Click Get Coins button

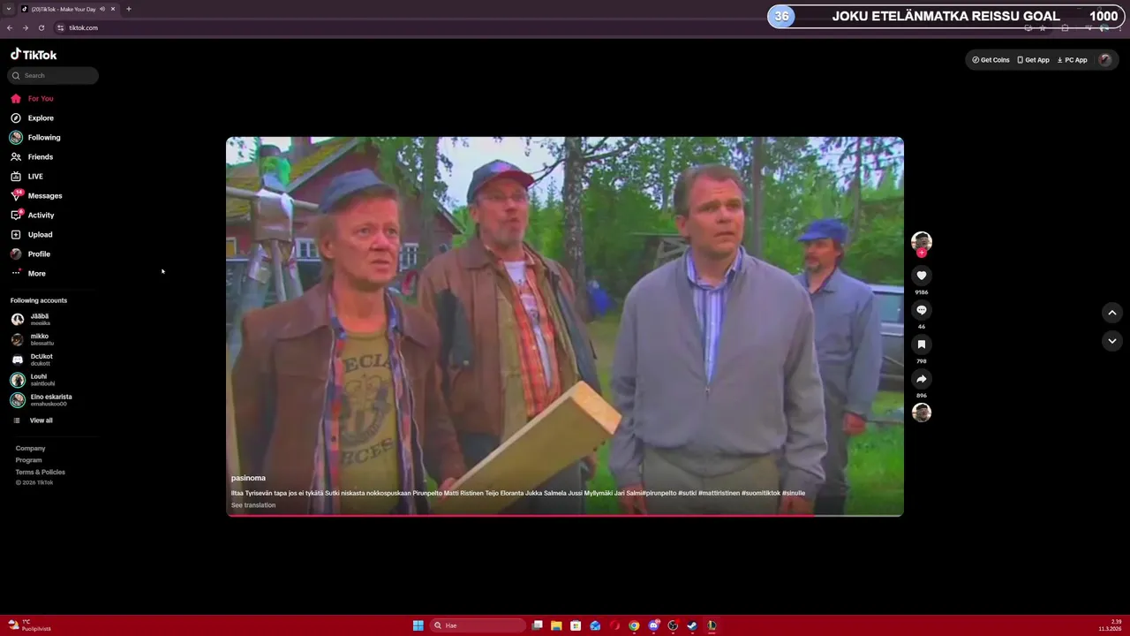coord(991,60)
